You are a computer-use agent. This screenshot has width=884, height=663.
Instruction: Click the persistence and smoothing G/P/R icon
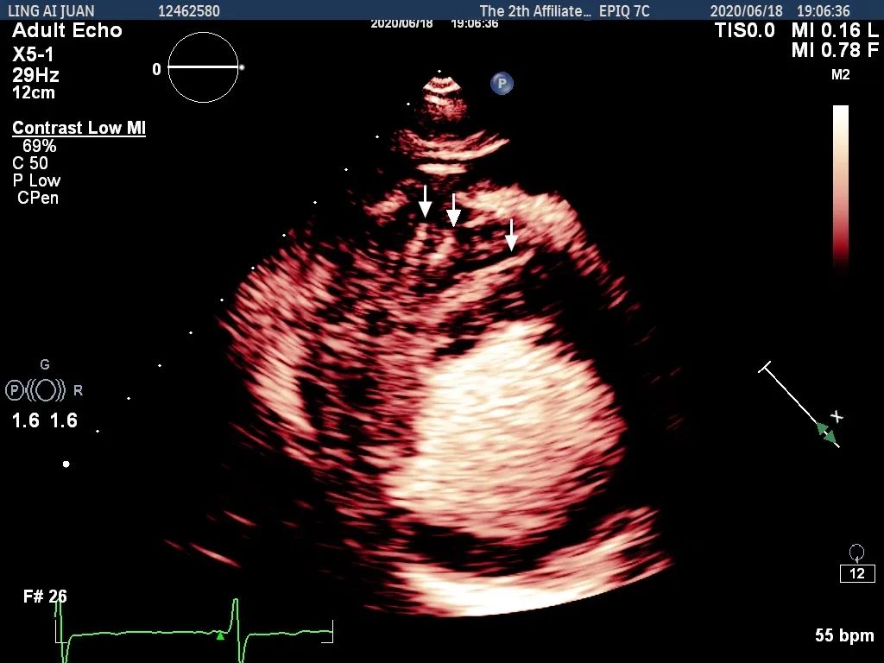(43, 390)
